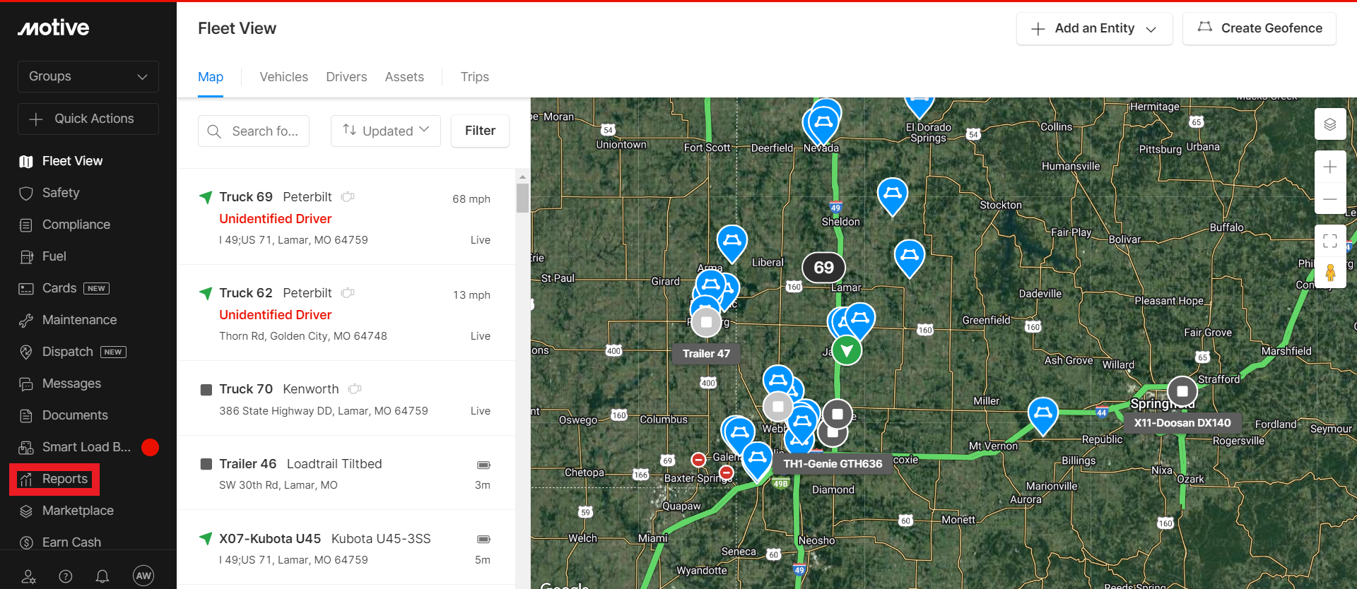Click the Documents file icon
This screenshot has width=1357, height=589.
(x=26, y=416)
